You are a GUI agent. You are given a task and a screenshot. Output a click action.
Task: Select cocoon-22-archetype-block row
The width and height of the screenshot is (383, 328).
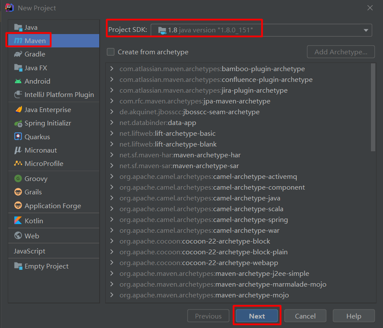click(x=238, y=241)
